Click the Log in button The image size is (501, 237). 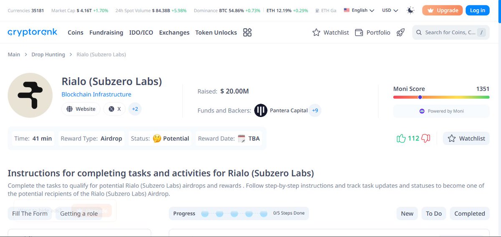tap(478, 10)
